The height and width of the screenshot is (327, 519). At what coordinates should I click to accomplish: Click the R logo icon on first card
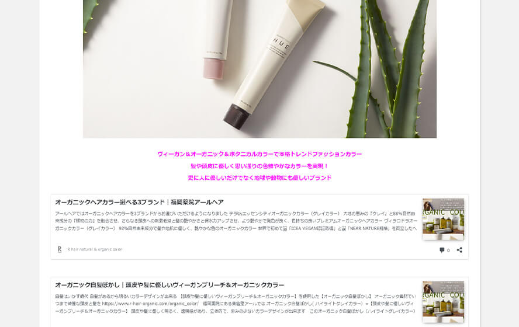click(x=60, y=249)
